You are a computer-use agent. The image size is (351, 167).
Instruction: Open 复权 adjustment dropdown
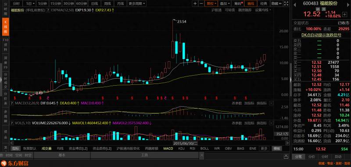coord(211,3)
